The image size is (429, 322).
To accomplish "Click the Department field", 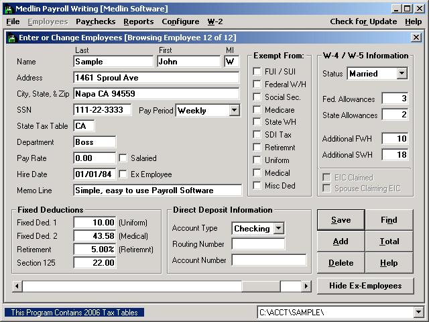I will [x=95, y=142].
